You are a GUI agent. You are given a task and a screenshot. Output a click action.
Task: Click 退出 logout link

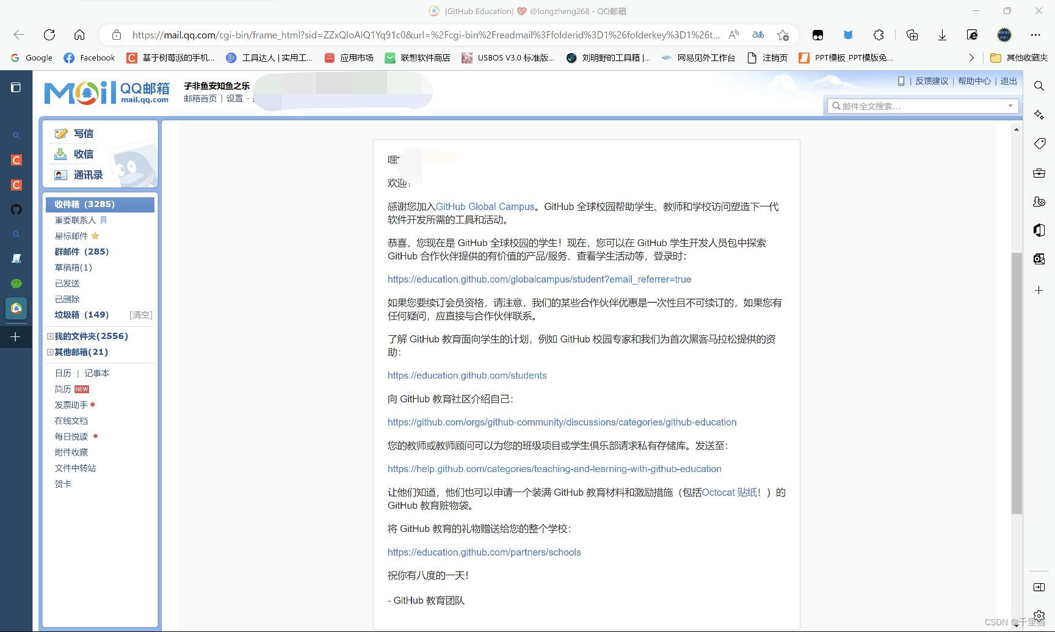pos(1009,81)
